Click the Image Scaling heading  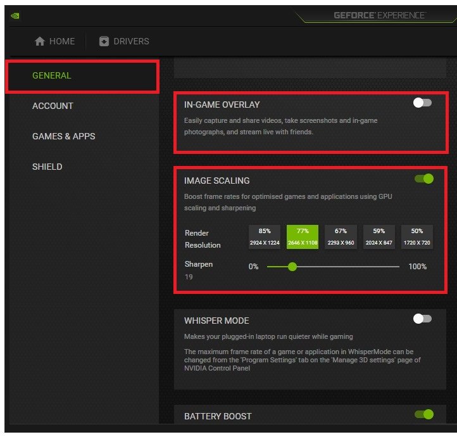(217, 181)
